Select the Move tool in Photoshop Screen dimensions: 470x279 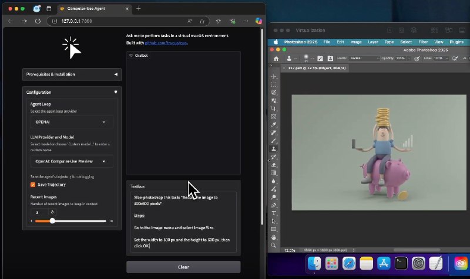(274, 77)
